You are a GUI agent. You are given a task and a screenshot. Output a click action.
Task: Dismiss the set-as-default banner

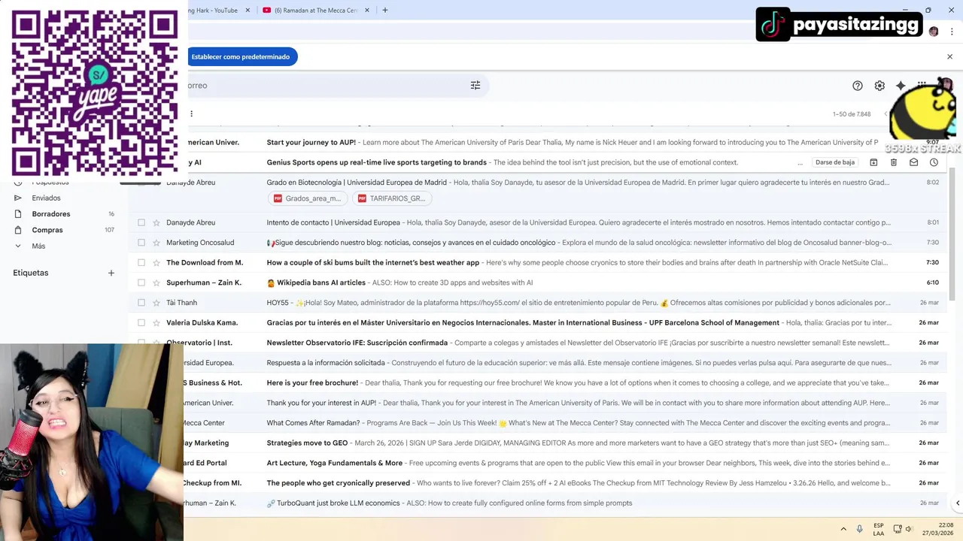tap(949, 57)
